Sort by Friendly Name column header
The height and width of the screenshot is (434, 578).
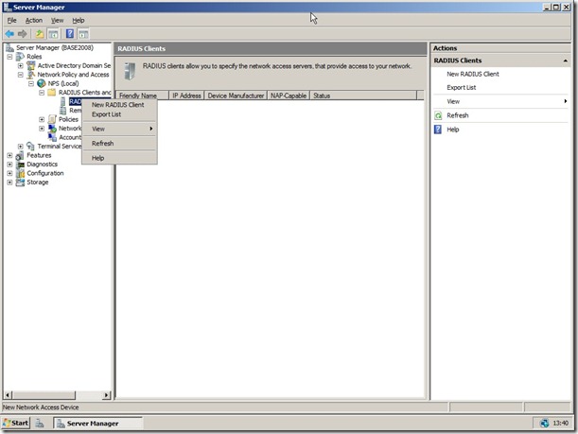(142, 95)
